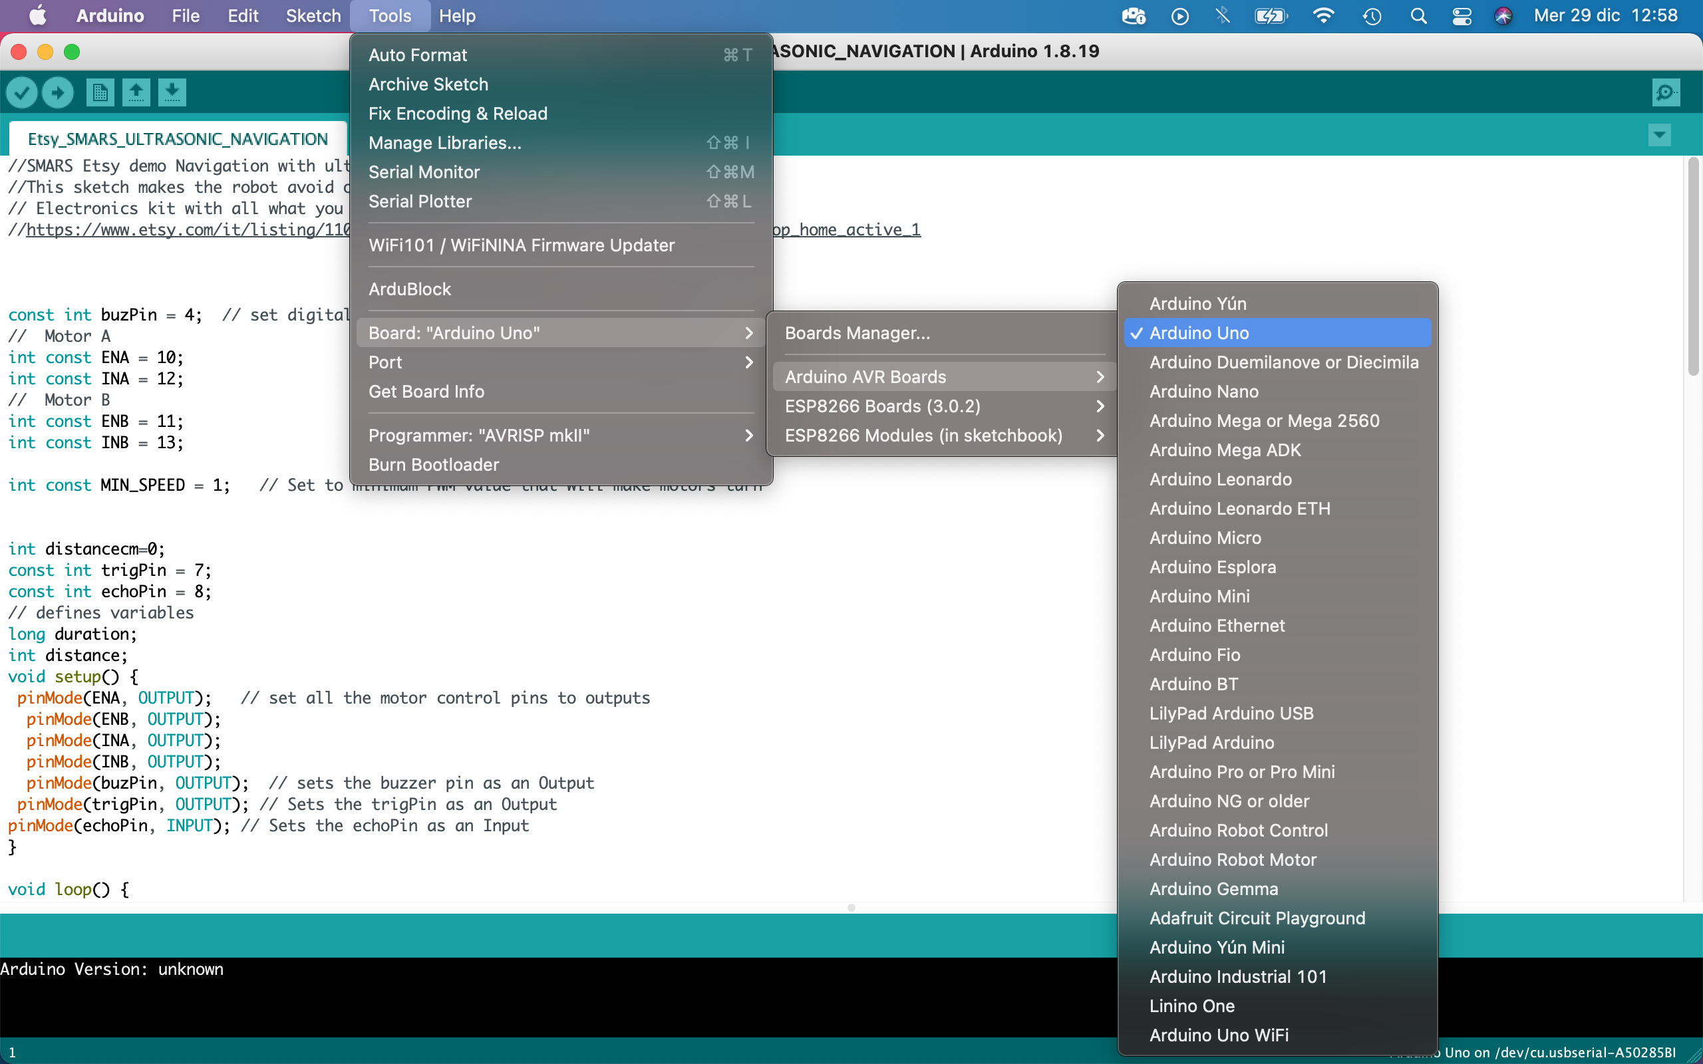Open the Control Center icon
This screenshot has height=1064, width=1703.
point(1462,15)
